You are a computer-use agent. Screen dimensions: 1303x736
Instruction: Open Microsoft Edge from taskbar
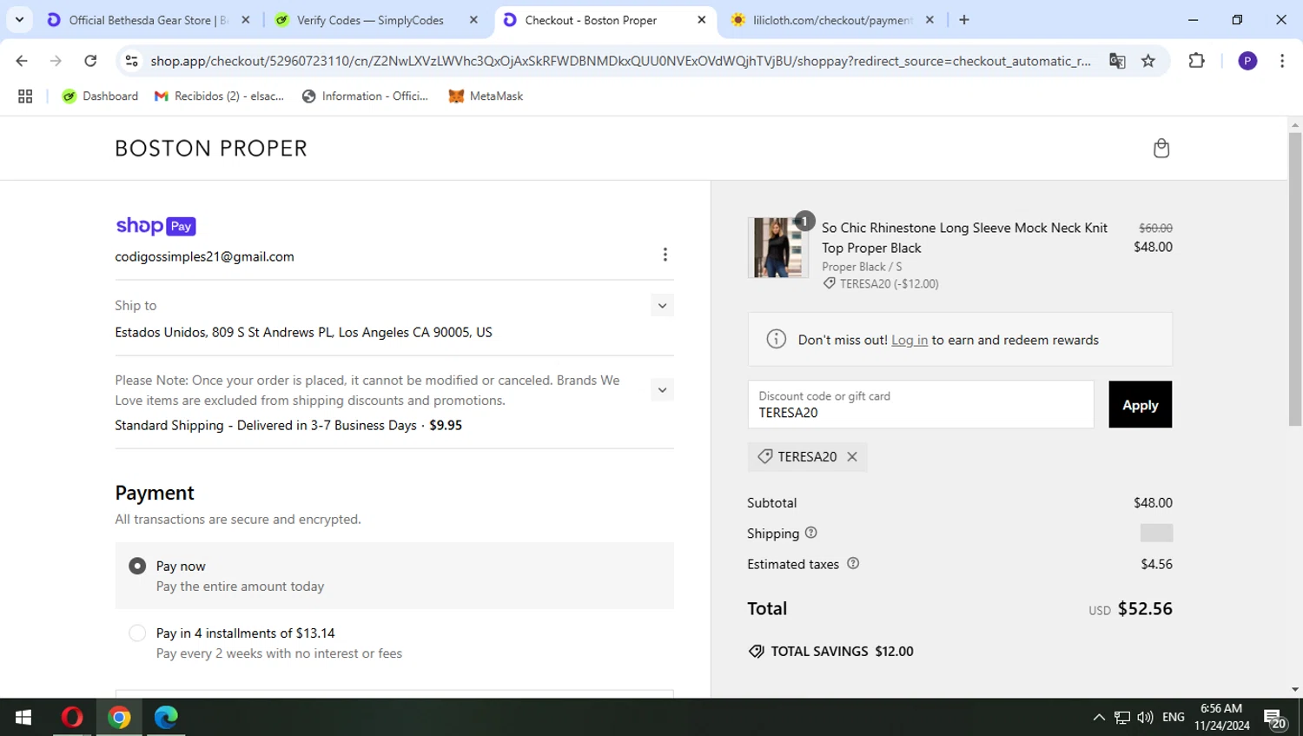tap(166, 717)
